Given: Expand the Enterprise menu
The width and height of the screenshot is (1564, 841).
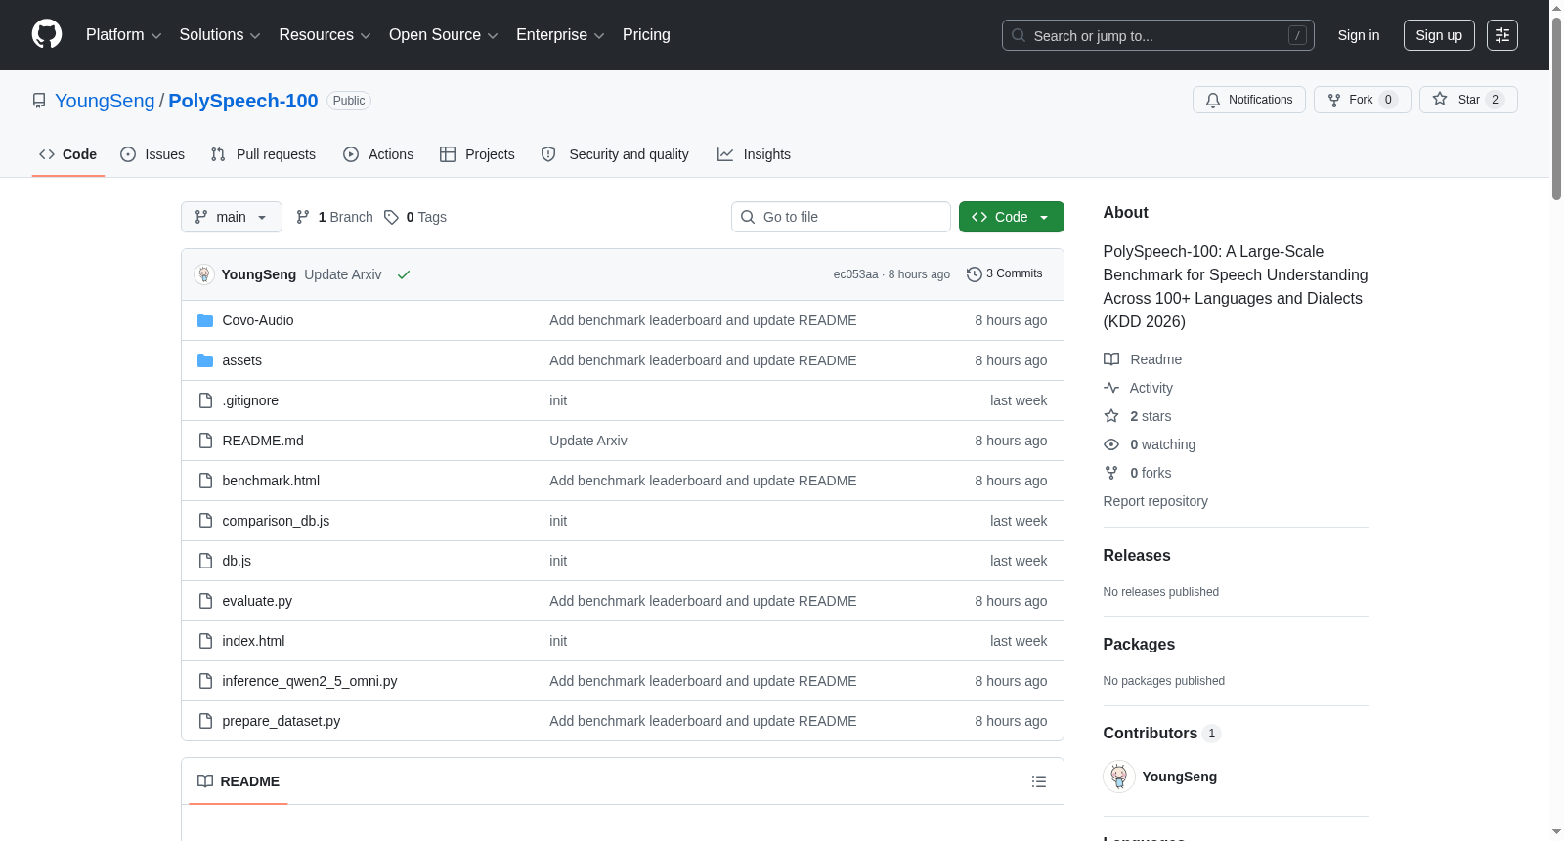Looking at the screenshot, I should [560, 35].
